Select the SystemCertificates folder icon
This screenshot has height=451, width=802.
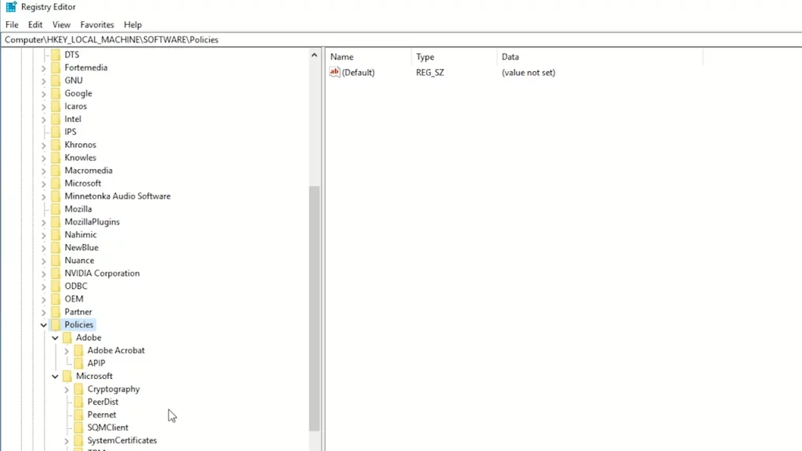point(79,440)
